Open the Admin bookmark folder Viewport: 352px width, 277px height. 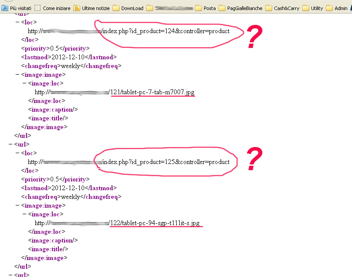tap(337, 8)
